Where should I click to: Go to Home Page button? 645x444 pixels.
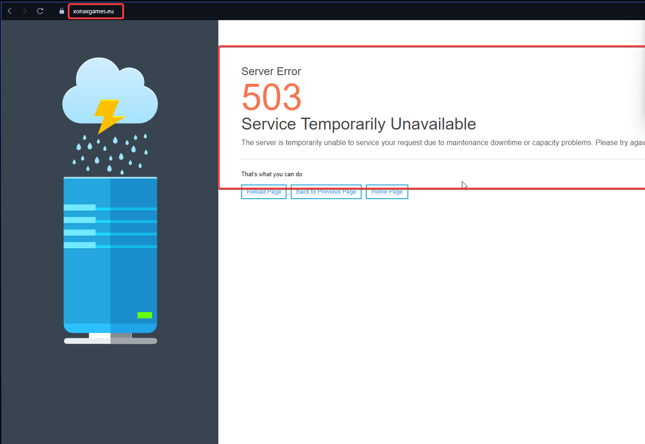387,192
